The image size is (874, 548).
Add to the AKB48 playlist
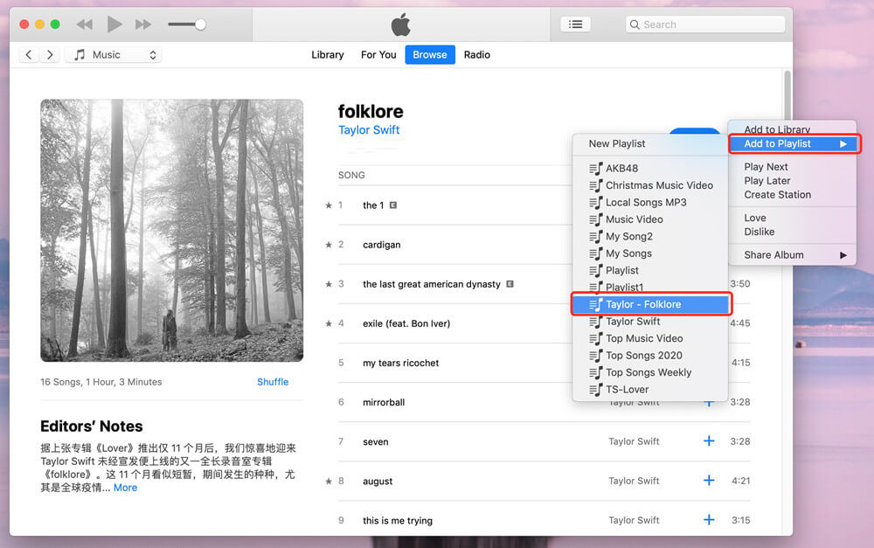650,169
